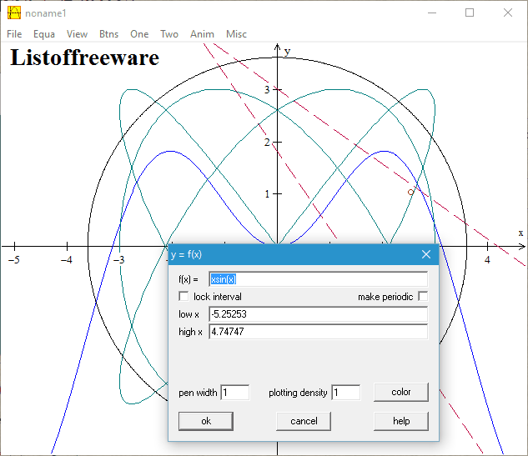Screen dimensions: 528x456
Task: Minimize the noname1 window
Action: [432, 13]
